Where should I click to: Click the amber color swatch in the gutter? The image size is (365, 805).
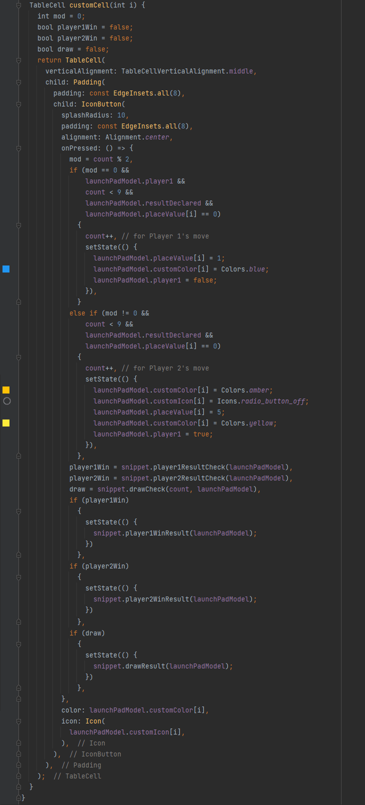click(x=6, y=390)
